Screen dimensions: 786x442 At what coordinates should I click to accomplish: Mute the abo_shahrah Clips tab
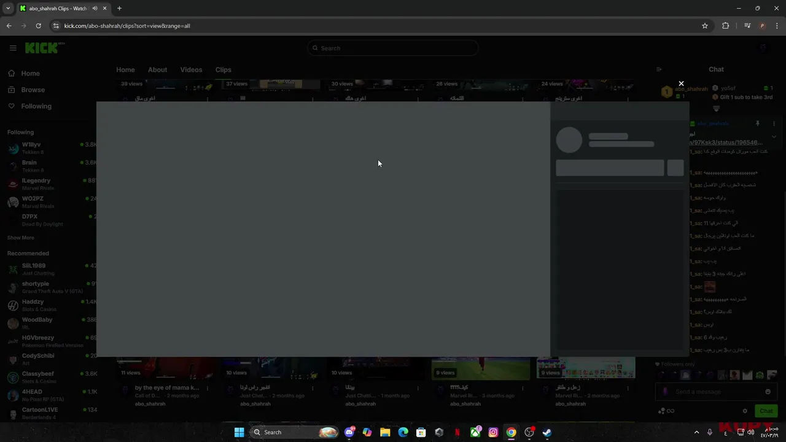pyautogui.click(x=95, y=9)
